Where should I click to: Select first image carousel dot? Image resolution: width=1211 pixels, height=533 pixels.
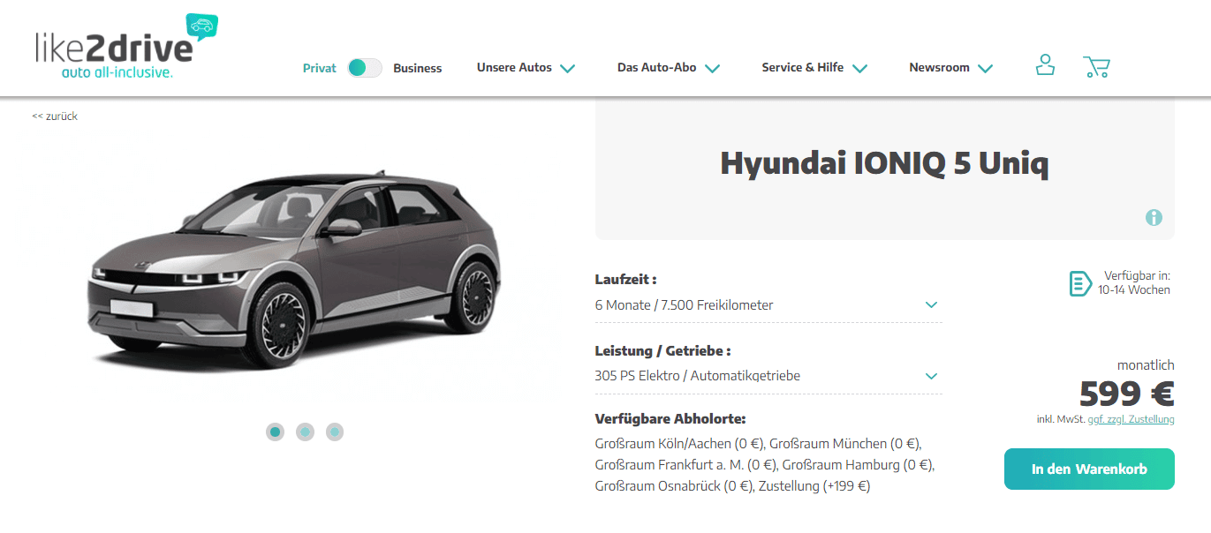[275, 432]
